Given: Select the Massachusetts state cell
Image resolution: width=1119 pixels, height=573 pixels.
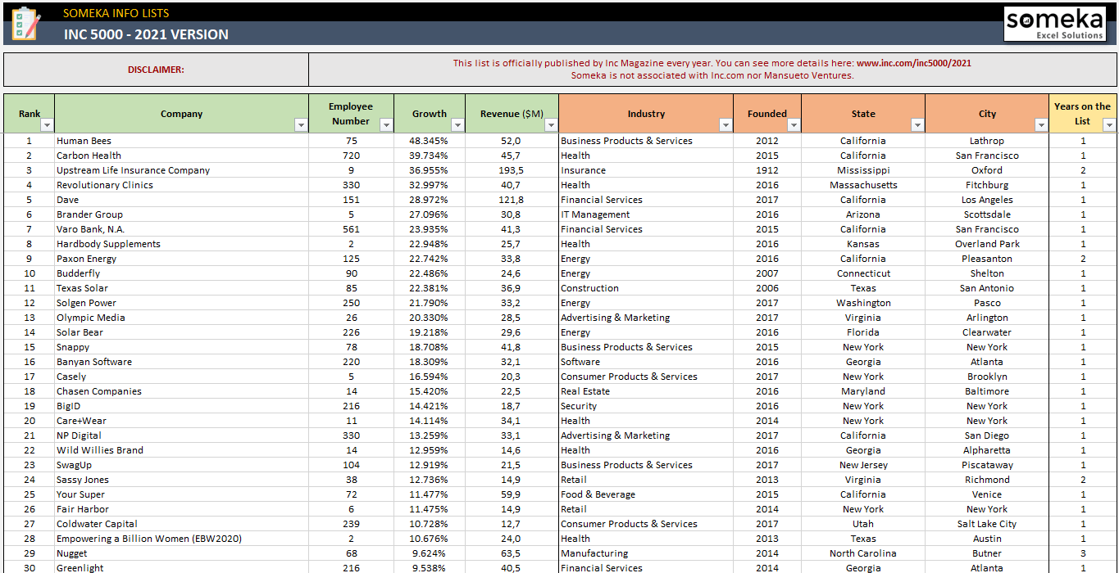Looking at the screenshot, I should pyautogui.click(x=863, y=185).
